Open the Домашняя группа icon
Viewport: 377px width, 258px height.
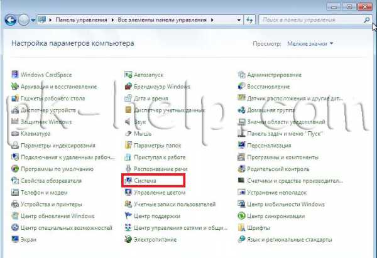tap(241, 110)
